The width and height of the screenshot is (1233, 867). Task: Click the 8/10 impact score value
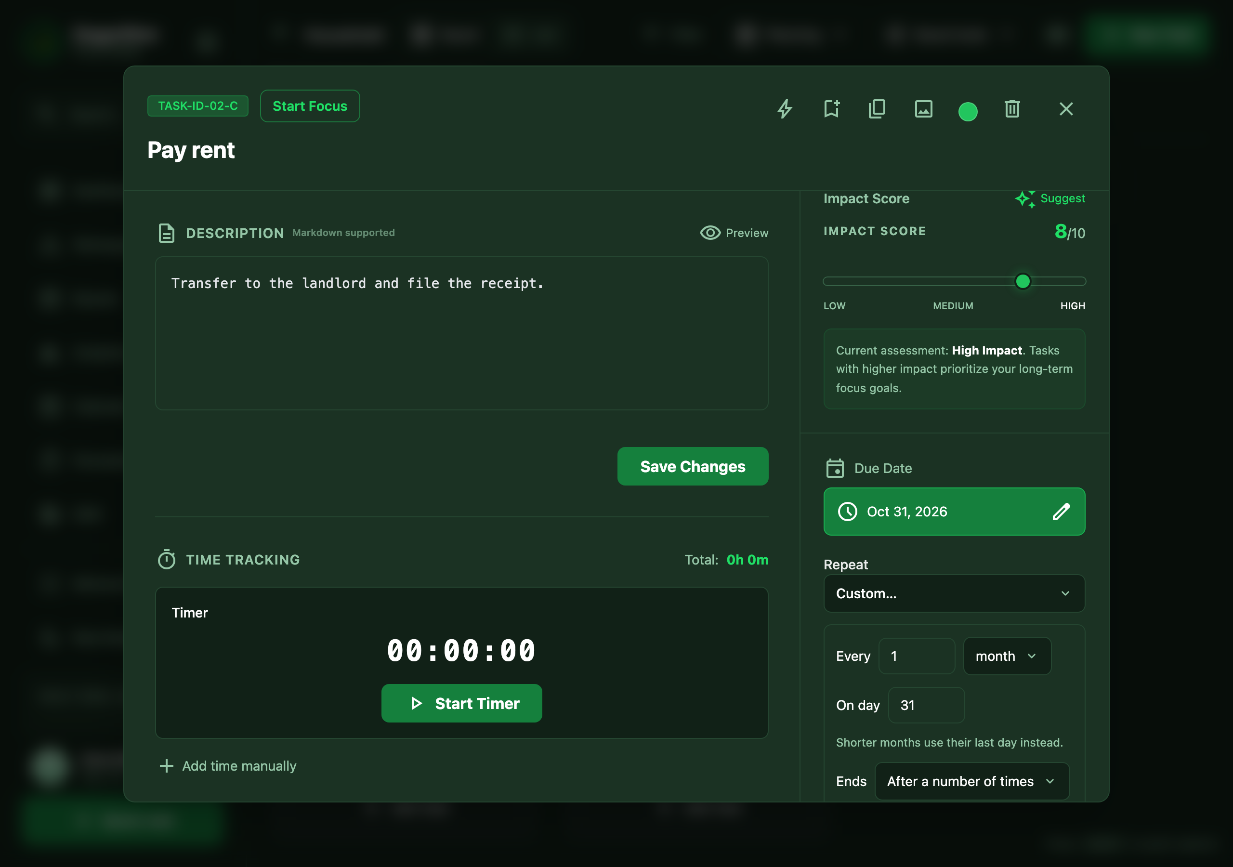pyautogui.click(x=1069, y=232)
